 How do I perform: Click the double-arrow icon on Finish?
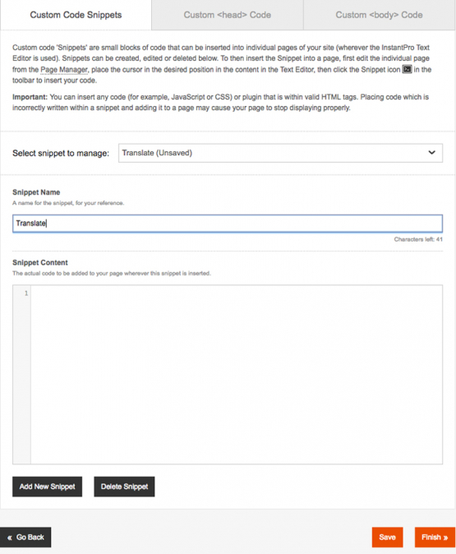pyautogui.click(x=445, y=538)
